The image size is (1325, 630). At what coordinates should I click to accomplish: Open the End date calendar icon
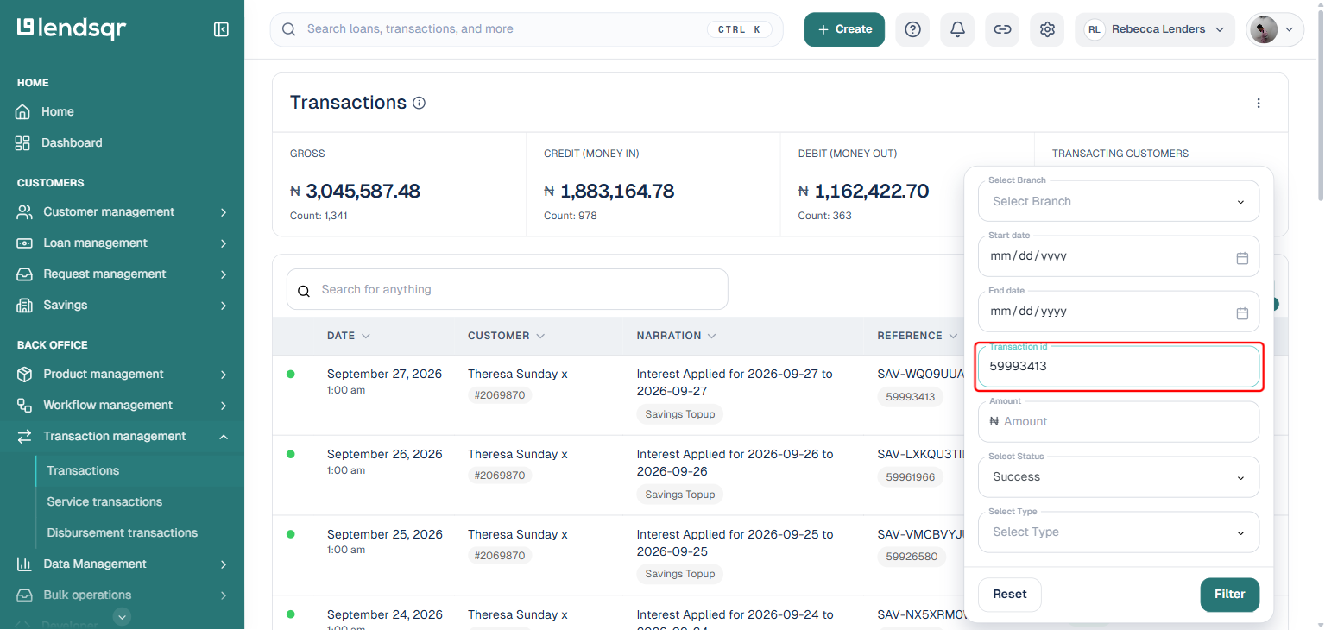(x=1242, y=313)
